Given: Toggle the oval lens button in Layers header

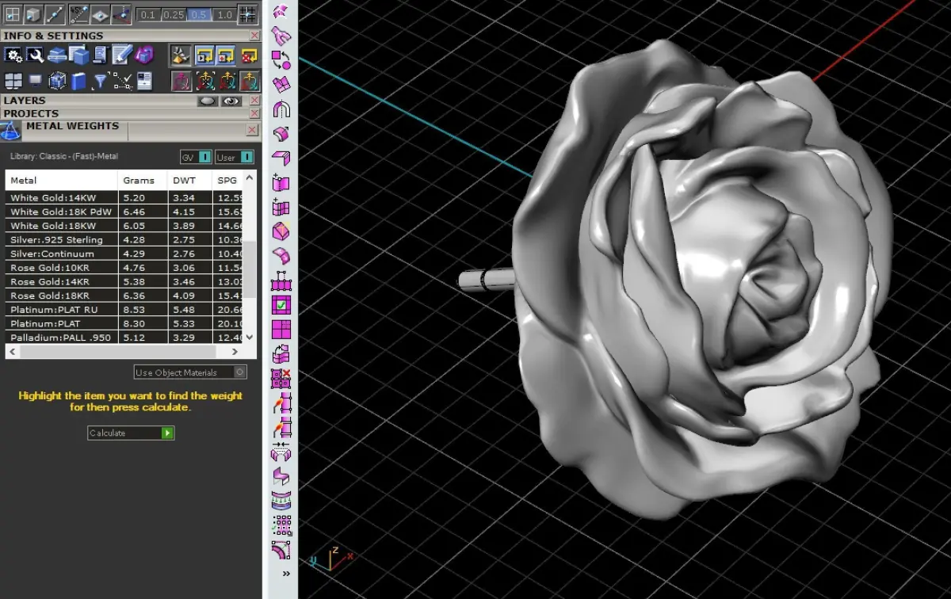Looking at the screenshot, I should coord(208,101).
